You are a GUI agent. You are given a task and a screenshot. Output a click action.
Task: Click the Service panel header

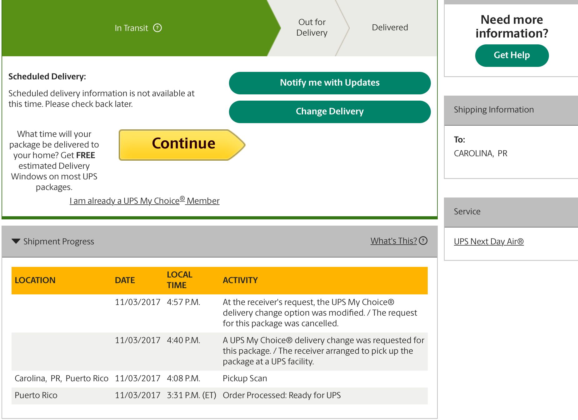511,212
